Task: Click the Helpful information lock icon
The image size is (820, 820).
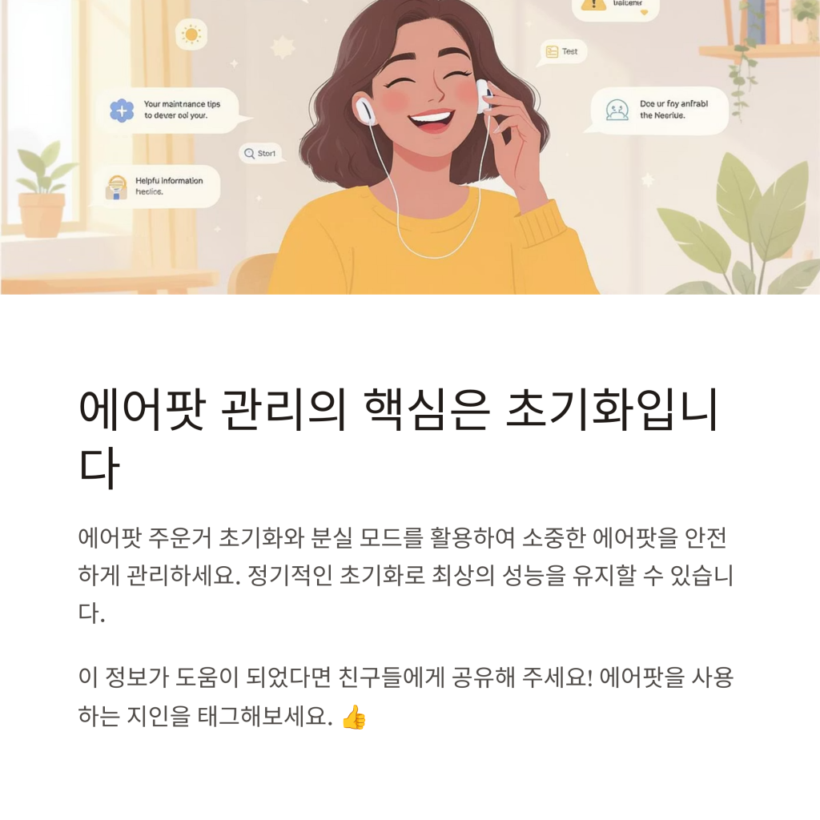Action: point(117,187)
